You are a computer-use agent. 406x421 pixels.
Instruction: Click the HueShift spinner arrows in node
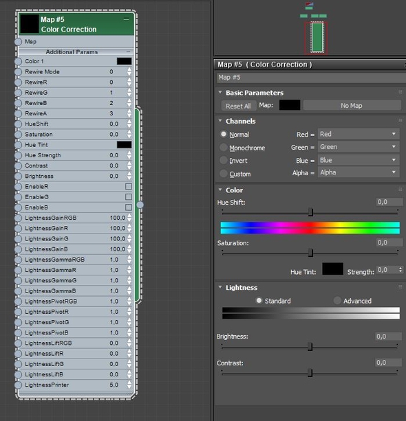click(x=129, y=124)
